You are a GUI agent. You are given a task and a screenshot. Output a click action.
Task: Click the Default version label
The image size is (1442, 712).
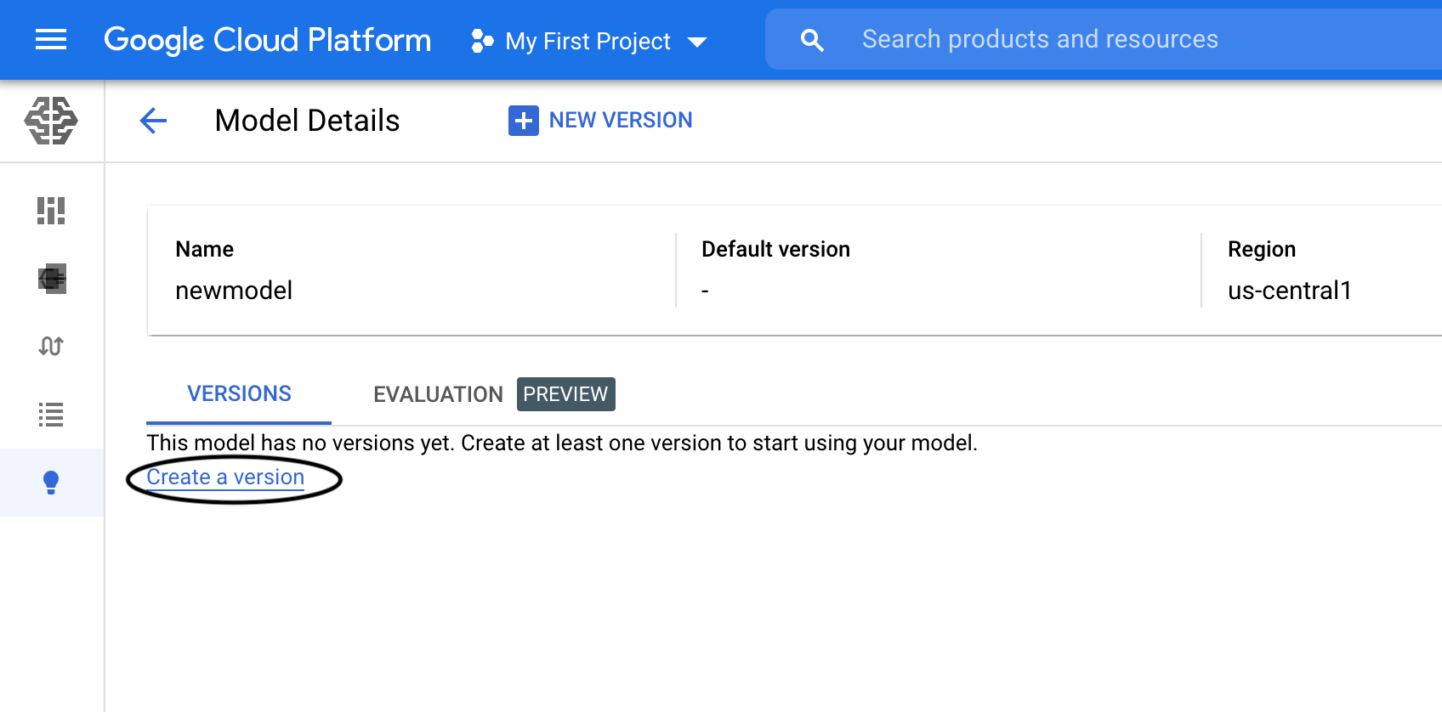coord(775,249)
